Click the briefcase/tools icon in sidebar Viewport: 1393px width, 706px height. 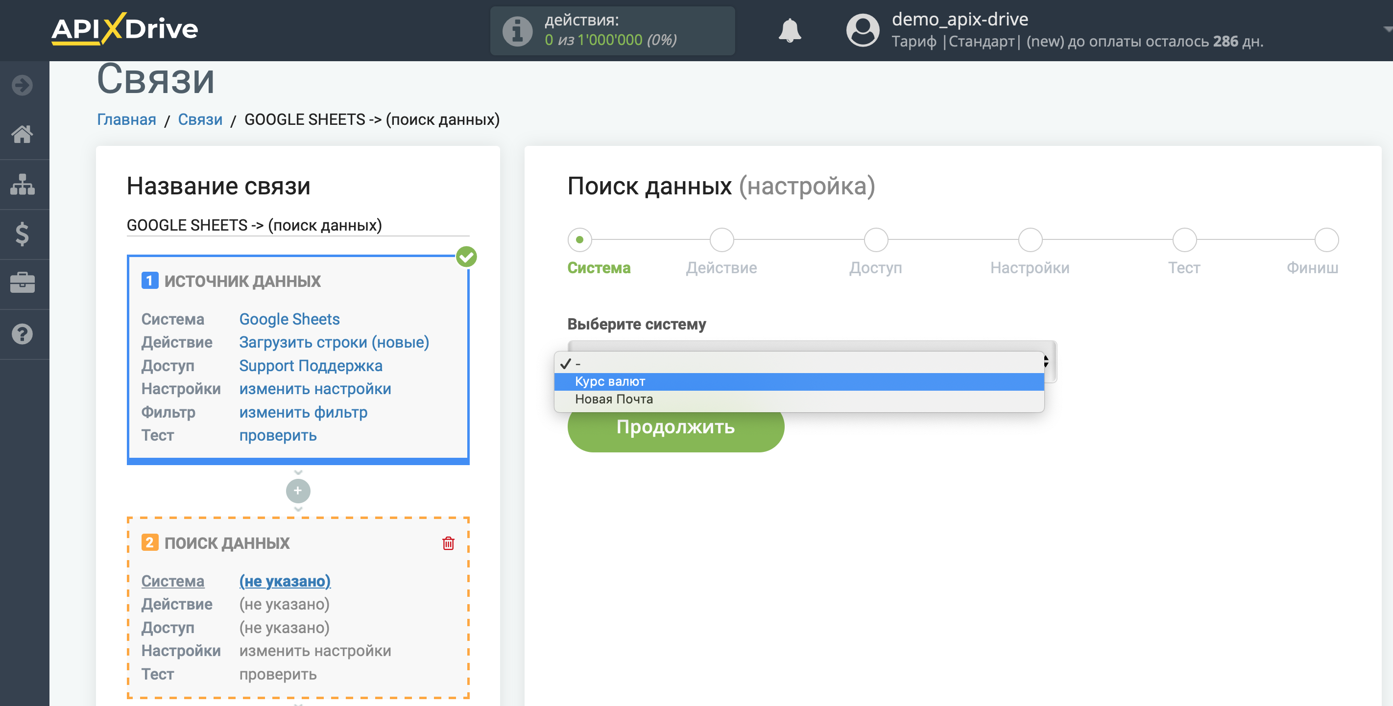tap(24, 279)
